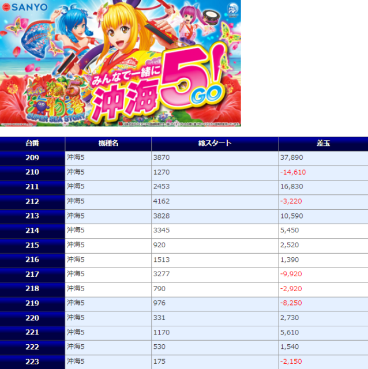This screenshot has width=368, height=369.
Task: Click total start value 1270
Action: pos(162,172)
